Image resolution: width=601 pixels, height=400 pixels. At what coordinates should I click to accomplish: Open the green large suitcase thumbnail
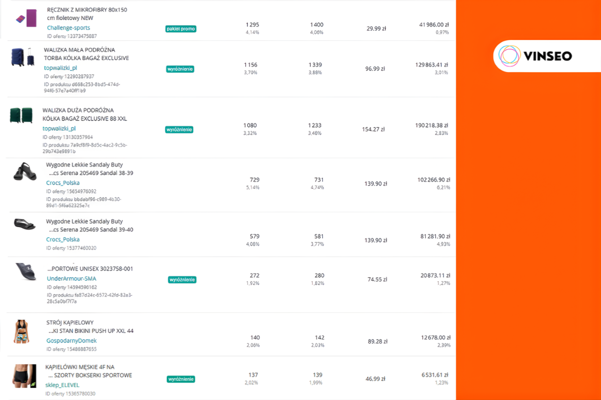click(21, 115)
